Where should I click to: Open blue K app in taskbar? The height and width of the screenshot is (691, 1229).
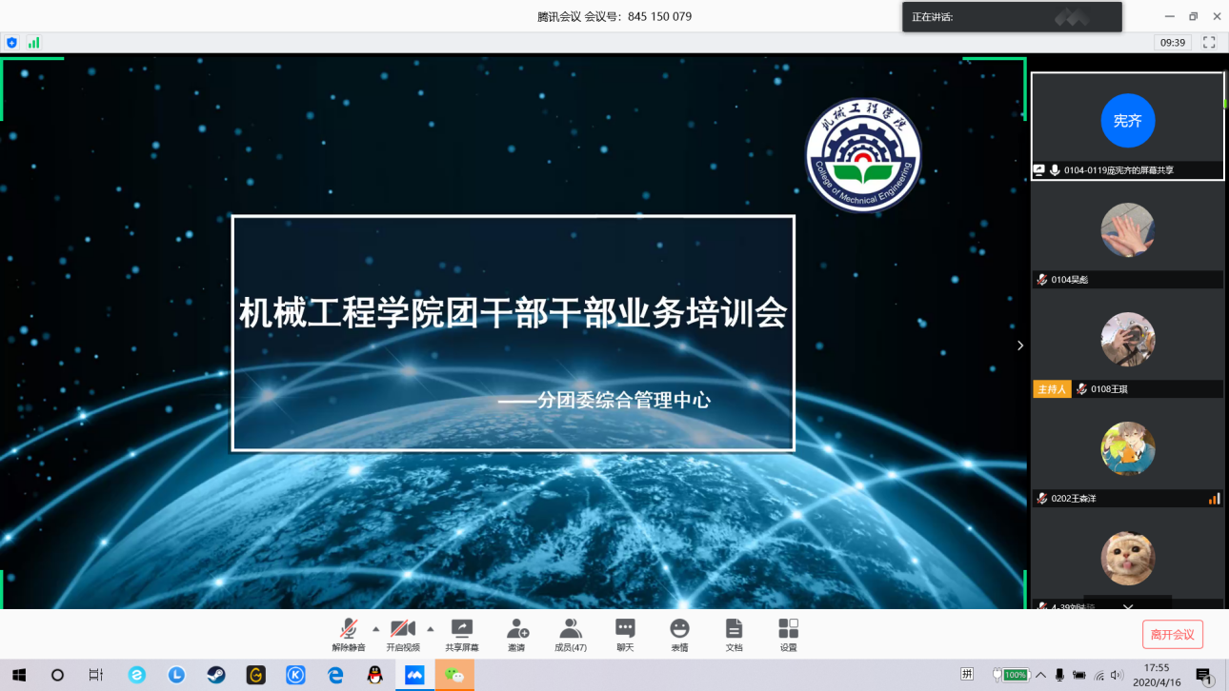(296, 675)
